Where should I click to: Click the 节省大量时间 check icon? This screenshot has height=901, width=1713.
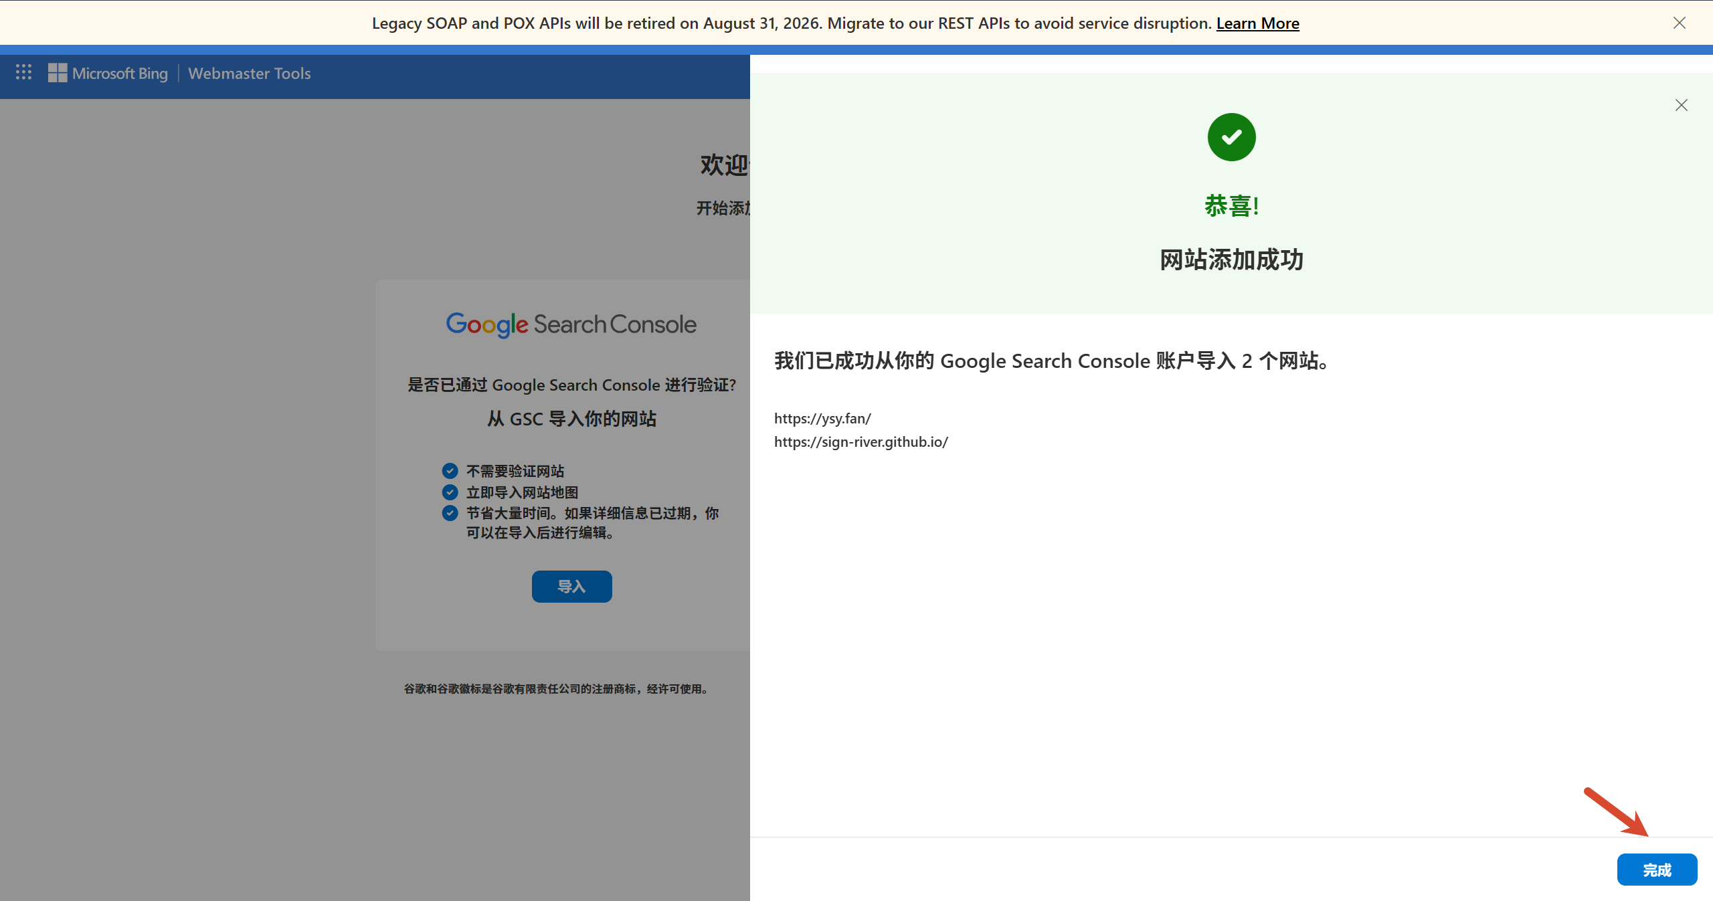coord(450,513)
